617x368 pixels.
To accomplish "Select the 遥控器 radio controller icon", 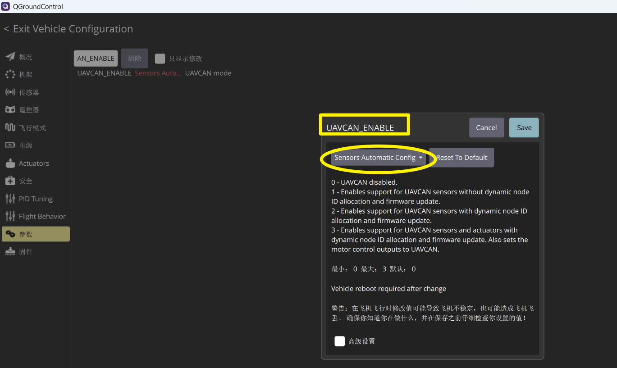I will 10,109.
